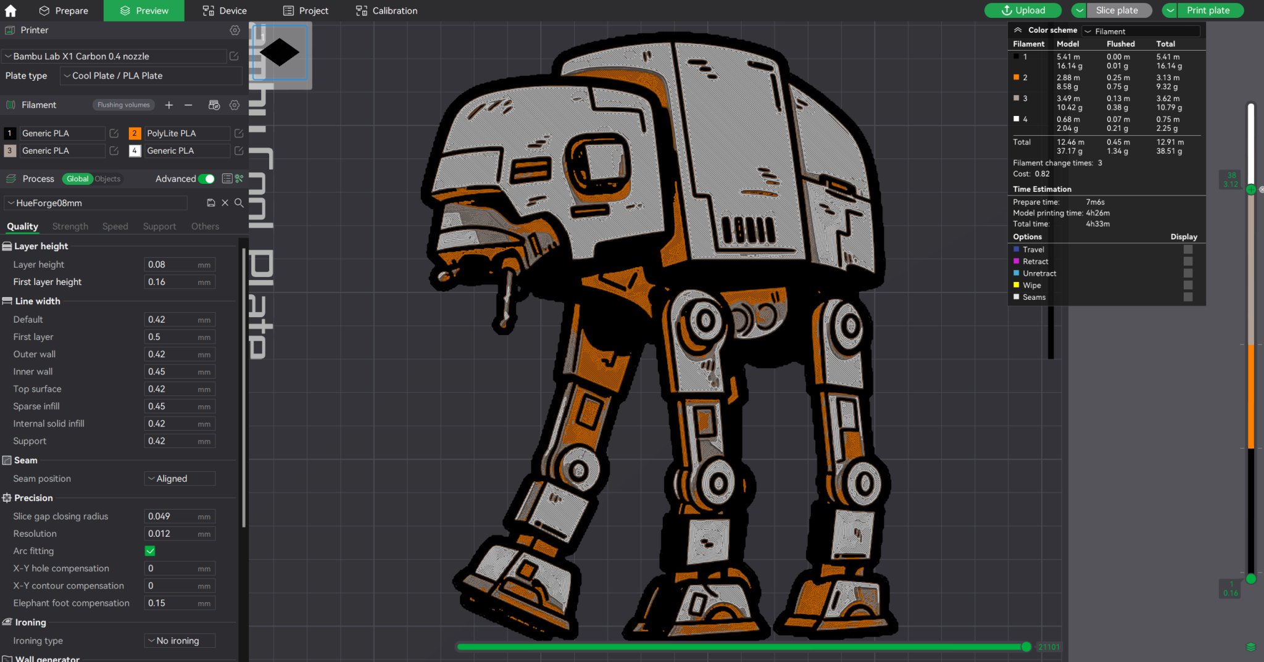This screenshot has height=662, width=1264.
Task: Add a new filament with plus icon
Action: [x=168, y=105]
